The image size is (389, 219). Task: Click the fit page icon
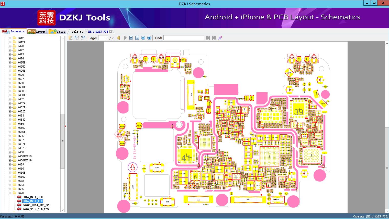[137, 38]
